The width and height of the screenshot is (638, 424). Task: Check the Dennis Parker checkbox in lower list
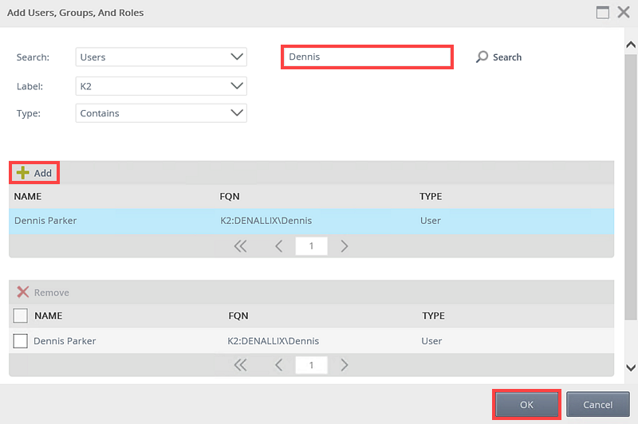tap(21, 340)
